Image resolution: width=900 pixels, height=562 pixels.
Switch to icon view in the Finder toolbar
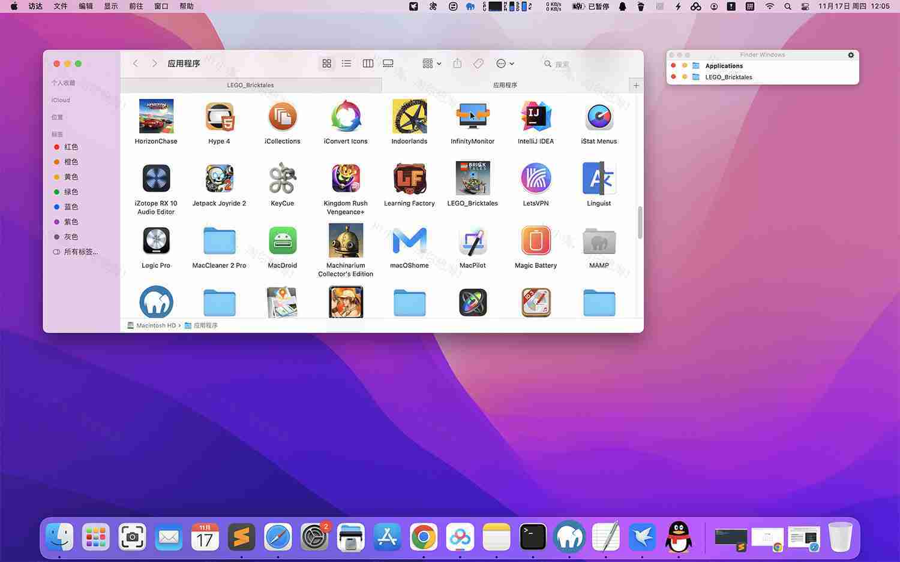tap(326, 64)
